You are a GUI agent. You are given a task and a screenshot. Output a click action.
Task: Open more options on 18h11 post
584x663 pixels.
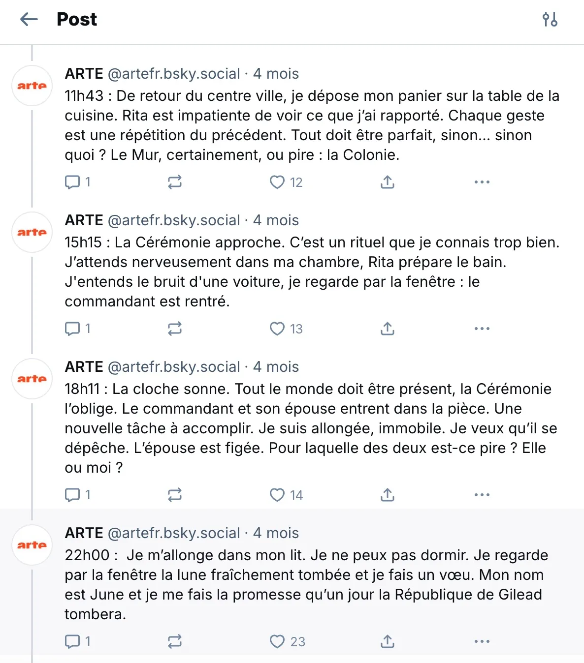[x=482, y=495]
